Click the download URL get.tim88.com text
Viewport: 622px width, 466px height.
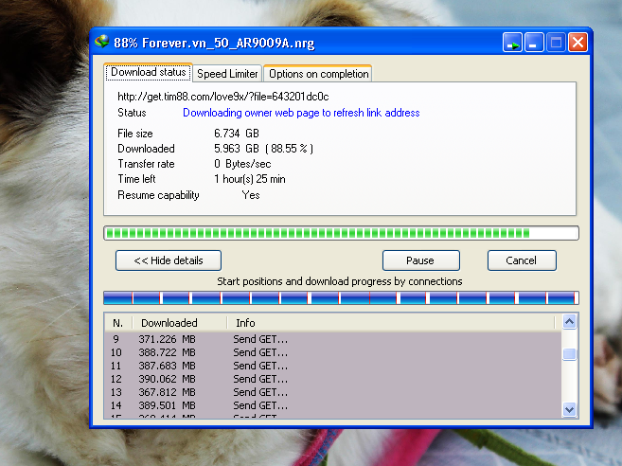tap(222, 97)
